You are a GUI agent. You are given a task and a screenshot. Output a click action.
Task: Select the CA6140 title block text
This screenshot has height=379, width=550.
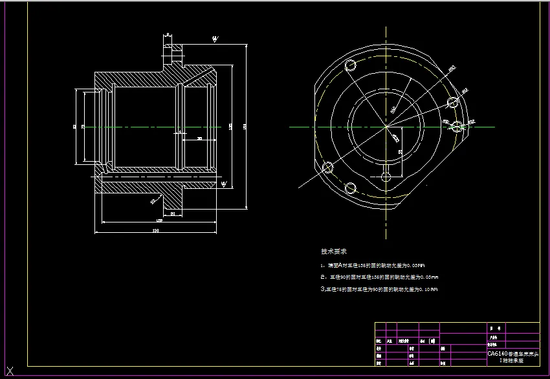pos(513,357)
